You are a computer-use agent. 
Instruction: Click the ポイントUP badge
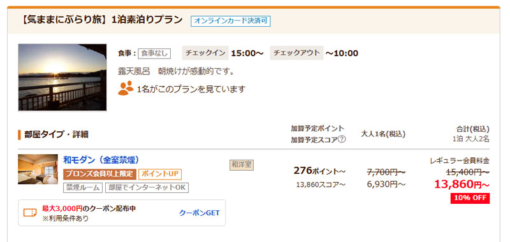(160, 174)
